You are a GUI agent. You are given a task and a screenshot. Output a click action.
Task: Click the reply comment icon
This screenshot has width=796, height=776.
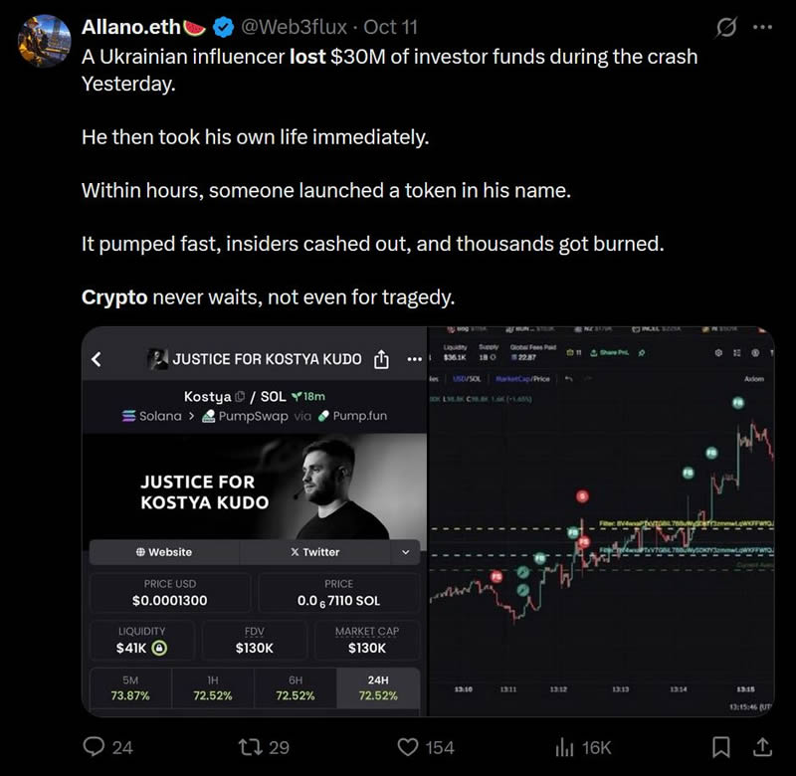[x=94, y=746]
